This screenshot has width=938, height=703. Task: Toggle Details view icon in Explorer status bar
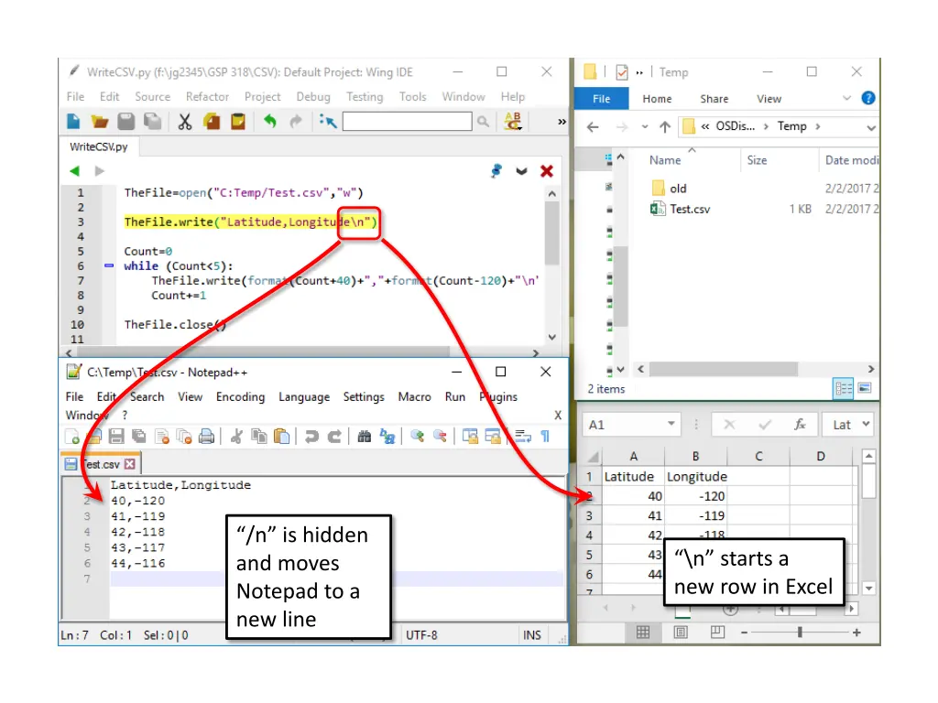[x=844, y=389]
